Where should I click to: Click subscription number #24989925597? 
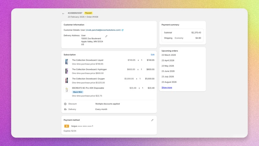[75, 13]
